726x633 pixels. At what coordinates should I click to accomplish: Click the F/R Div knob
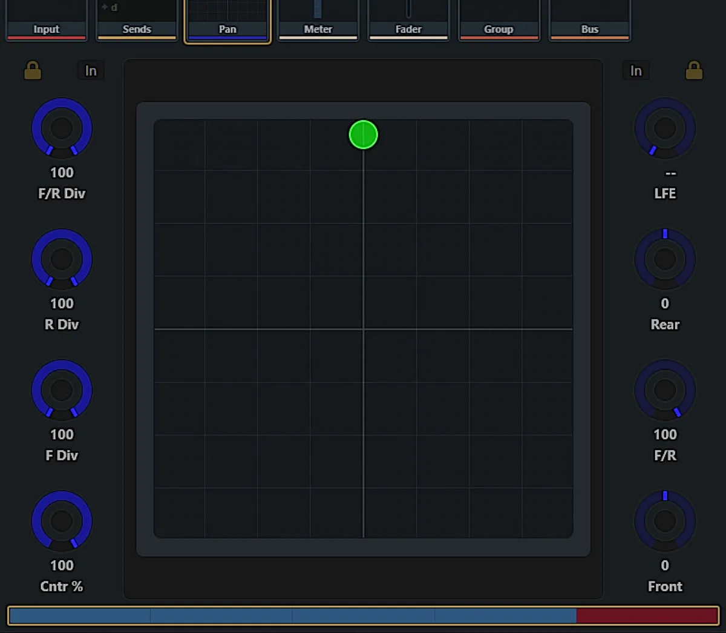tap(62, 128)
